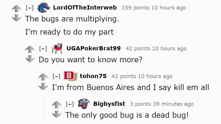Downvote Bigbysfist's comment
The height and width of the screenshot is (124, 221).
(56, 114)
